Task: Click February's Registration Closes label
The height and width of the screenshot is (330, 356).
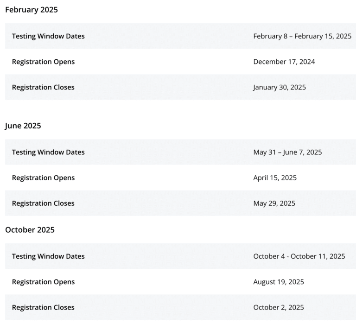Action: point(43,88)
